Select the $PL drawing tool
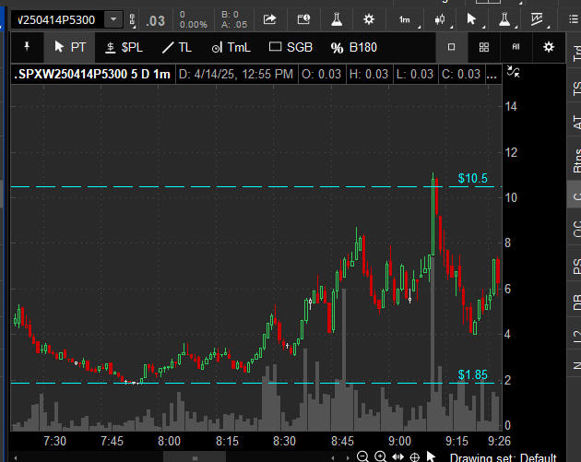This screenshot has width=581, height=462. pyautogui.click(x=125, y=47)
